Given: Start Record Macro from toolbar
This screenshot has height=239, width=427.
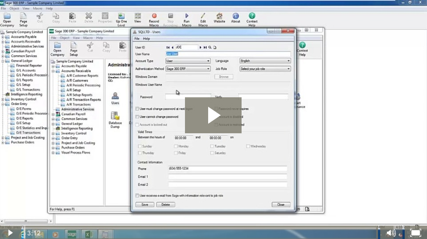Looking at the screenshot, I should (x=154, y=20).
